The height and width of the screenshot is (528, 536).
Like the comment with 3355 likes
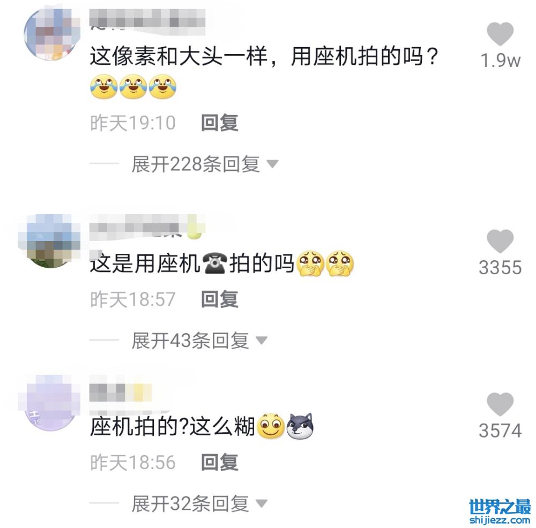[500, 241]
